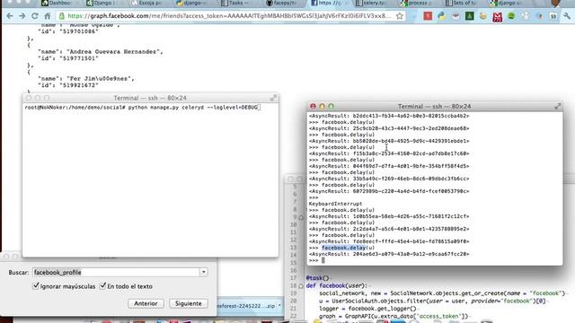
Task: Switch to the Dashboard browser tab
Action: coord(56,4)
